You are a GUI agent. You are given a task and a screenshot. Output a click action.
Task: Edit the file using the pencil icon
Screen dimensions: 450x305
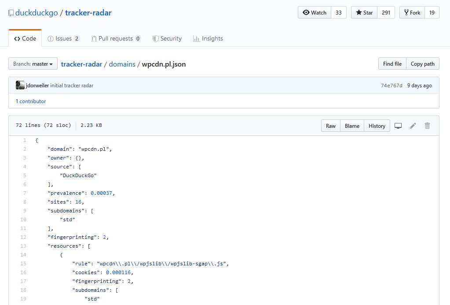(x=413, y=126)
